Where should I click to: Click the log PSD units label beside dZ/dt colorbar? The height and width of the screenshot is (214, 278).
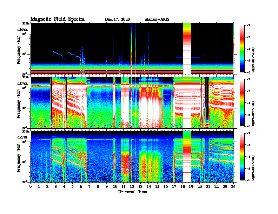tap(253, 168)
